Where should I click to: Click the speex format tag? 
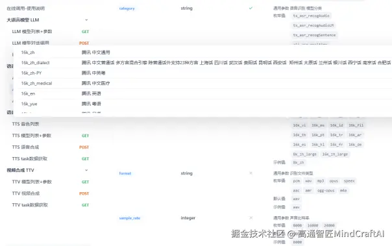tap(349, 180)
